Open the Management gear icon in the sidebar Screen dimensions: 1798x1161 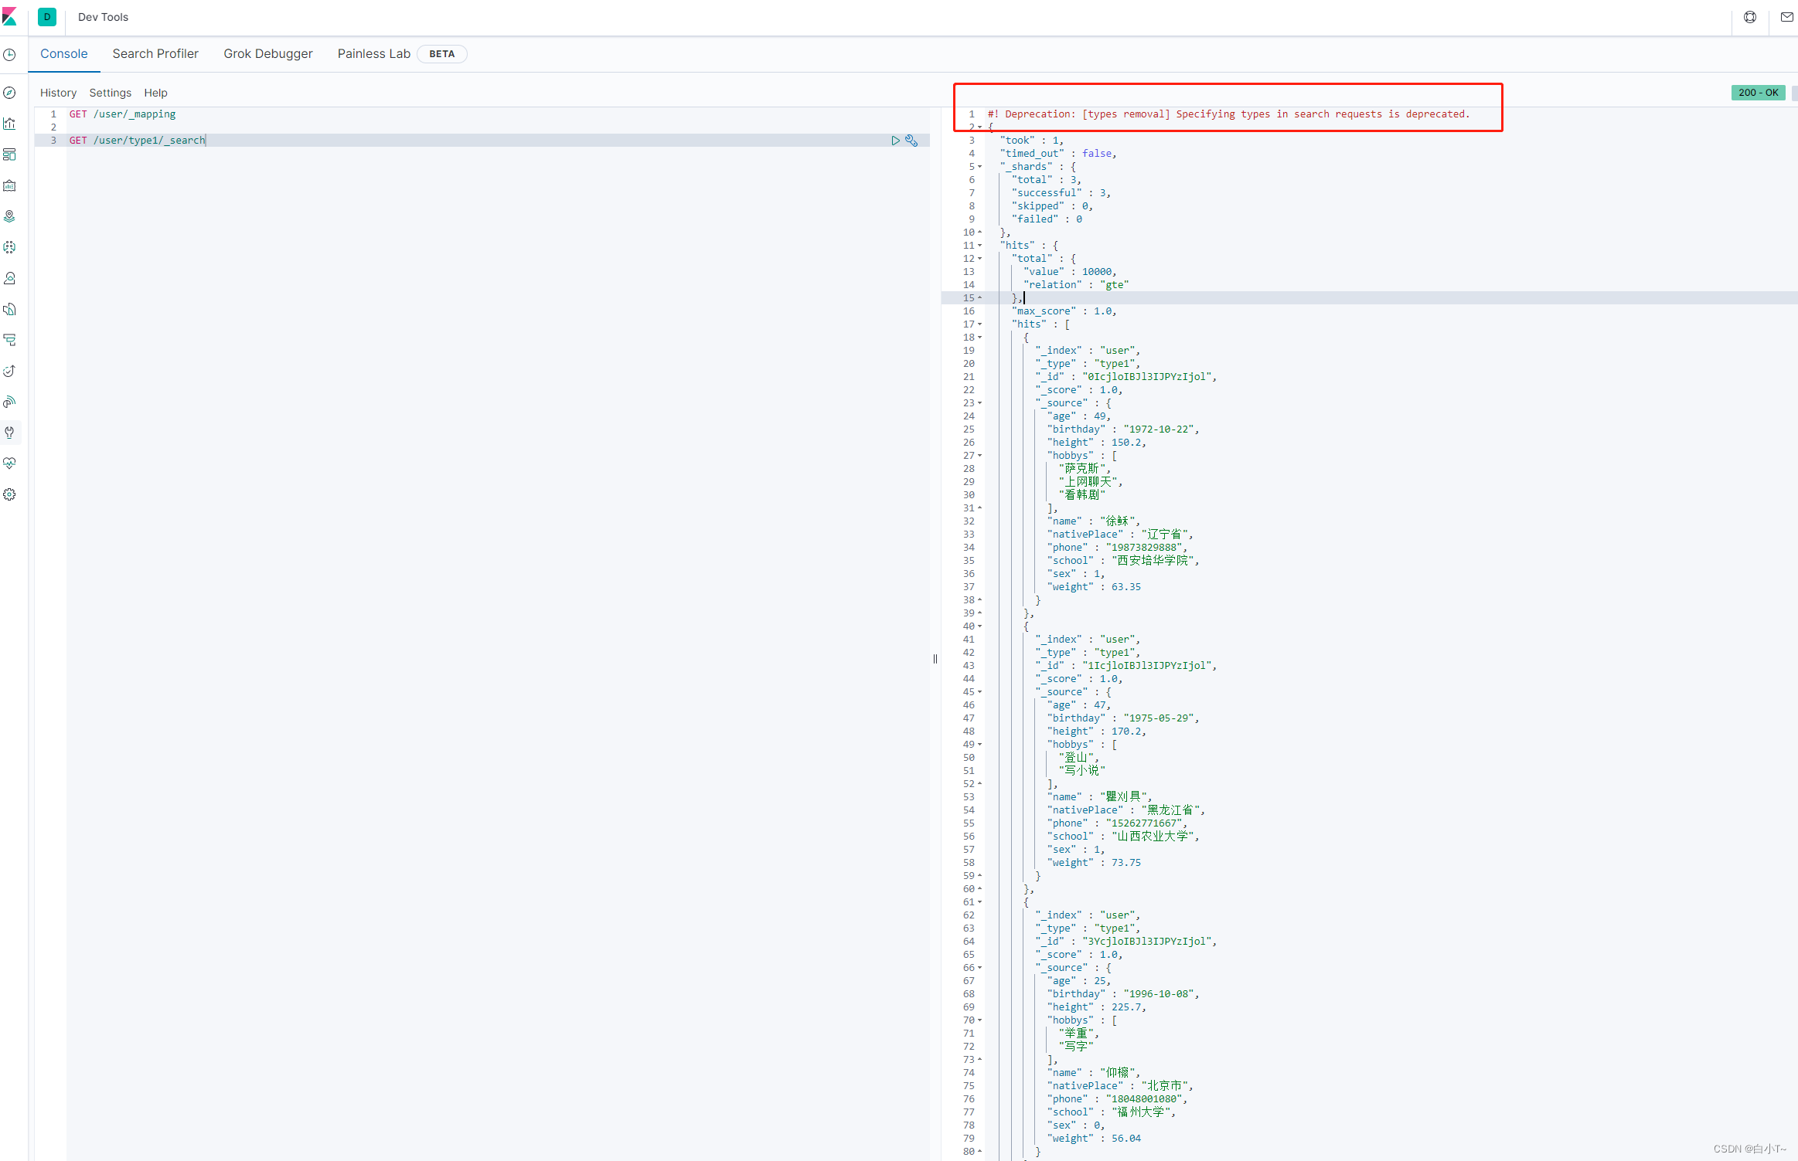(9, 494)
